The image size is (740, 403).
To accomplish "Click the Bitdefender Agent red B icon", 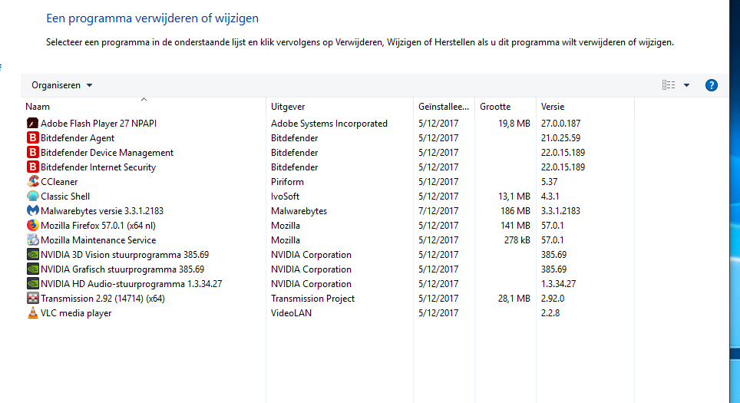I will [32, 138].
